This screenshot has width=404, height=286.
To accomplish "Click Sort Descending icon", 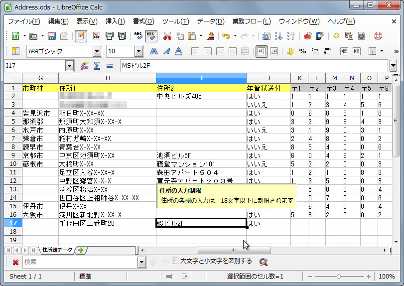I will [x=291, y=36].
